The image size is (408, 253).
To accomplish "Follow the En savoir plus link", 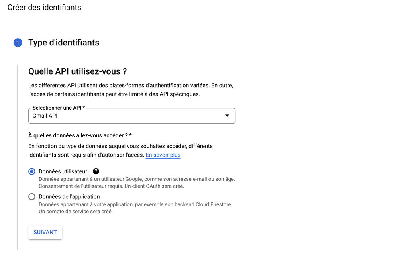I will click(x=163, y=155).
